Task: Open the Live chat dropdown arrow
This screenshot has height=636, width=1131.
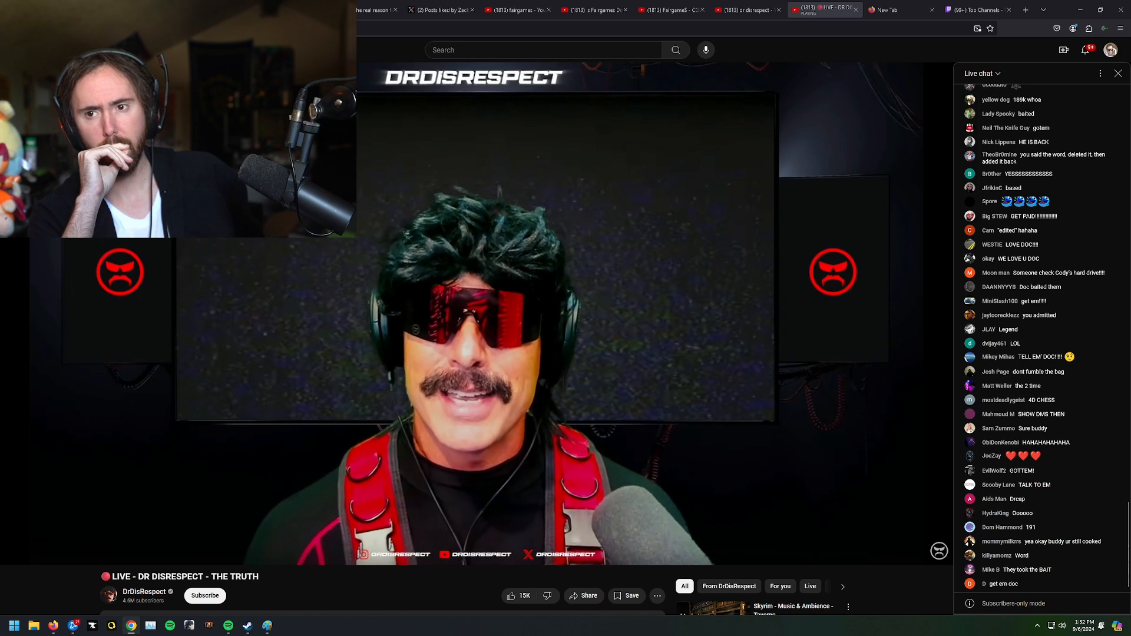Action: tap(998, 73)
